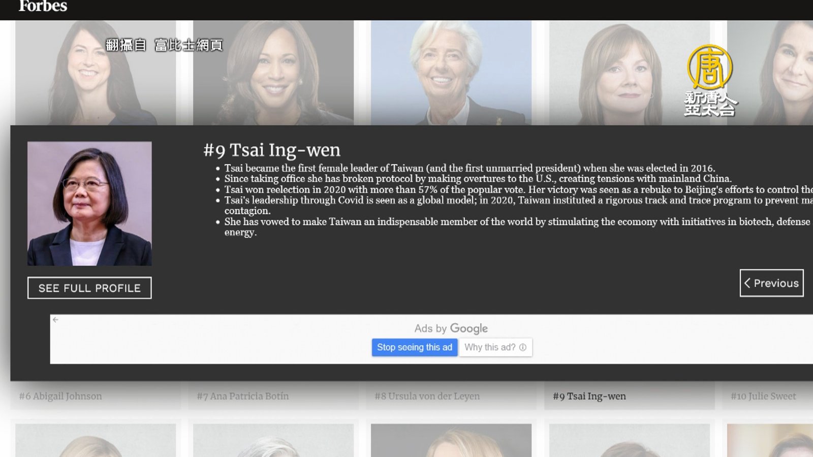Select the top-row portrait with light blue background
813x457 pixels.
(x=451, y=73)
